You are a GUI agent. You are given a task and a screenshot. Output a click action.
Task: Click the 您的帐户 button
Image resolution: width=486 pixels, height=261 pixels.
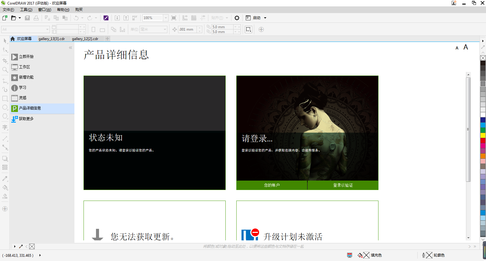click(272, 185)
